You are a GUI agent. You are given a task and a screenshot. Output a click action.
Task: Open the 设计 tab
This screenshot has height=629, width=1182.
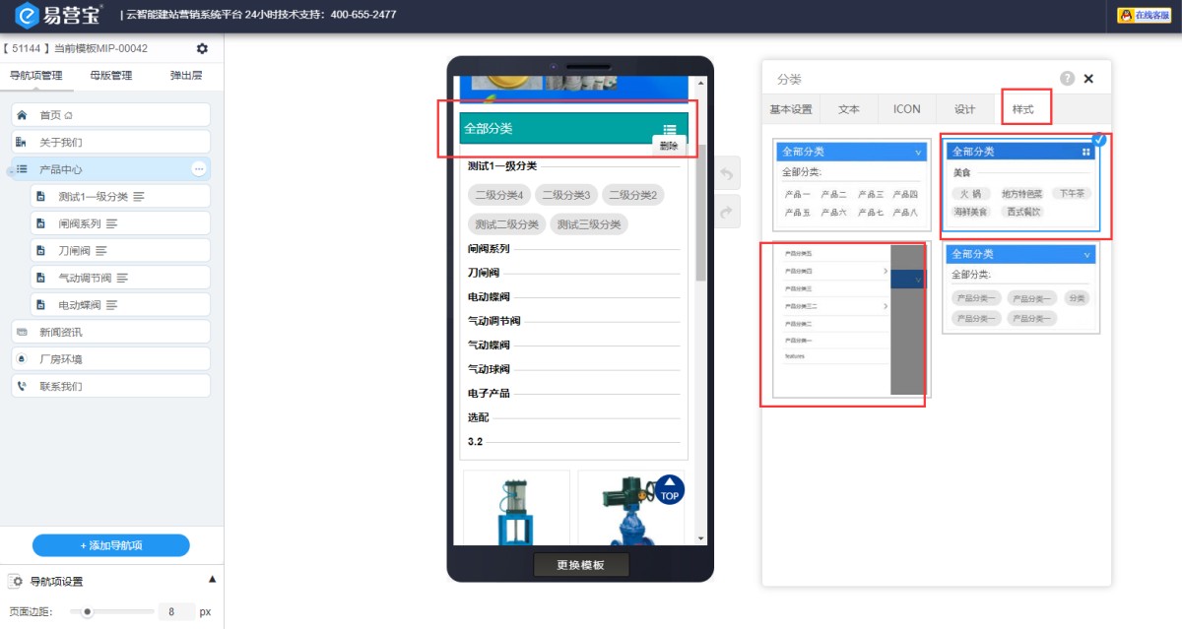[x=964, y=109]
